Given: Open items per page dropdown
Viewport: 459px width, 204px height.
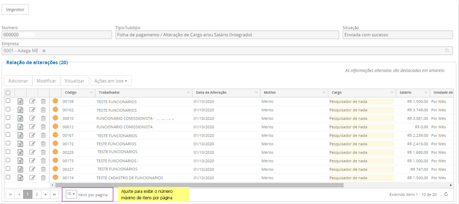Looking at the screenshot, I should [x=71, y=194].
